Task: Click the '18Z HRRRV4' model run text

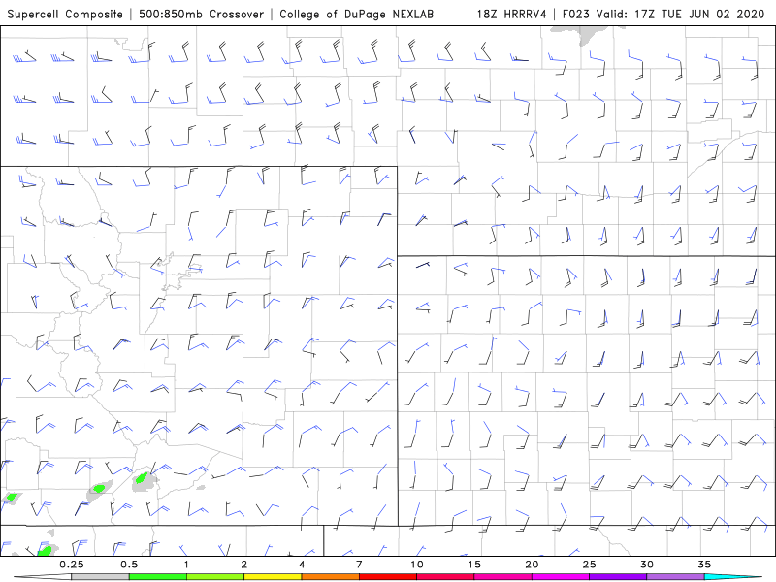Action: coord(511,14)
